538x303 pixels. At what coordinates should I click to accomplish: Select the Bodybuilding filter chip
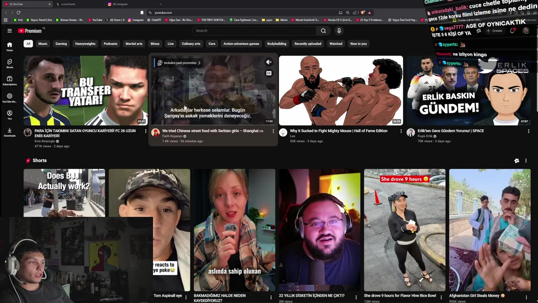[x=277, y=44]
